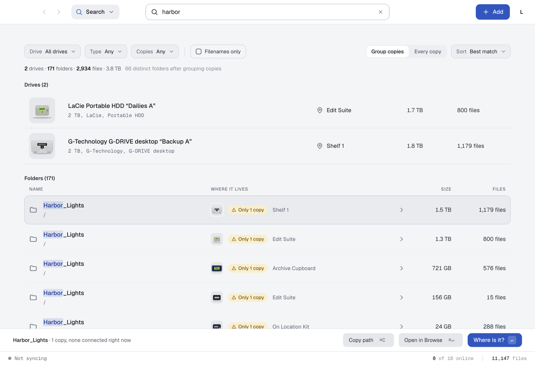Click the Where is it? button
The width and height of the screenshot is (535, 365).
point(495,340)
